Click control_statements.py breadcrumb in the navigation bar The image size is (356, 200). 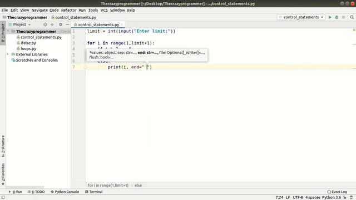73,17
